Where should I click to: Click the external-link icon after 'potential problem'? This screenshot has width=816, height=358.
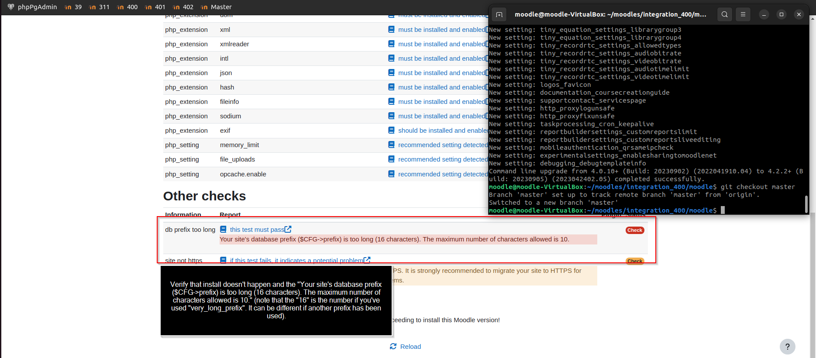click(x=367, y=260)
